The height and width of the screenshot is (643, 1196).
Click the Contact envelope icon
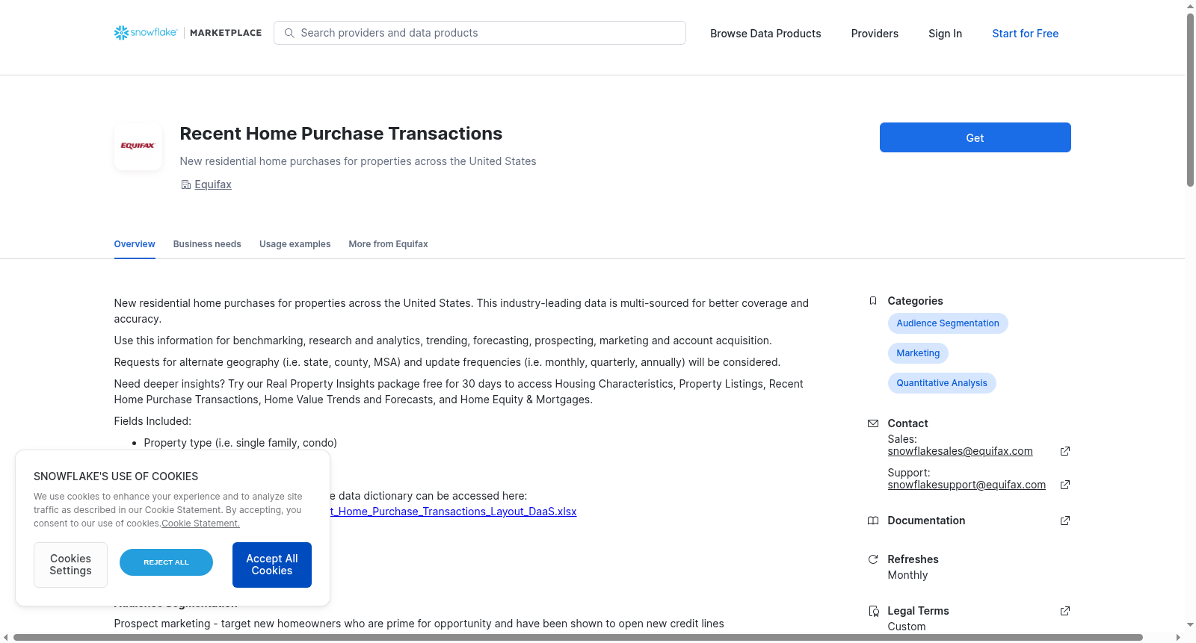[x=873, y=423]
